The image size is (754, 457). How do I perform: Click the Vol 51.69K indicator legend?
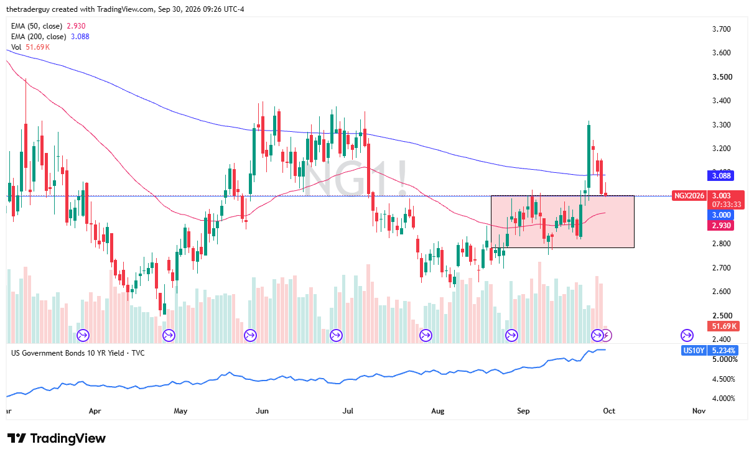coord(30,47)
